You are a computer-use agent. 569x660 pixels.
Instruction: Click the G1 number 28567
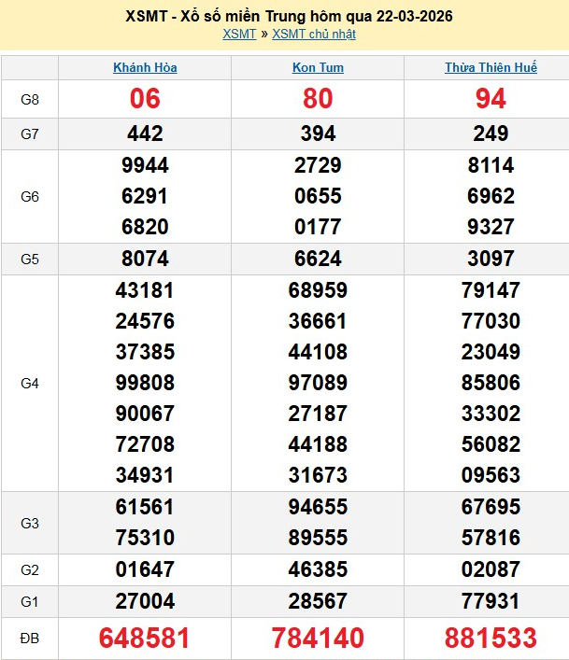point(318,600)
